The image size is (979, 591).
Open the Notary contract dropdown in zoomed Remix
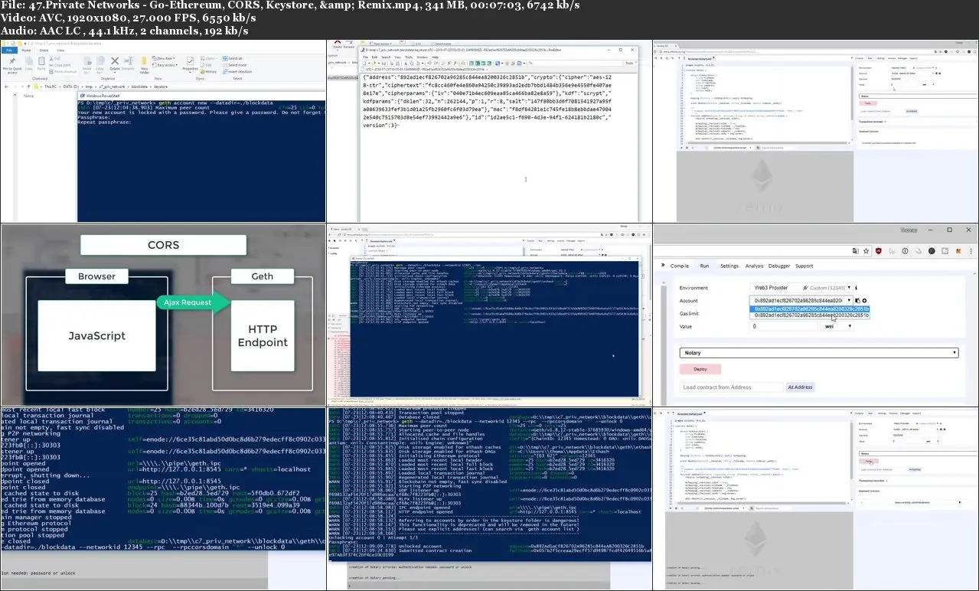[819, 353]
